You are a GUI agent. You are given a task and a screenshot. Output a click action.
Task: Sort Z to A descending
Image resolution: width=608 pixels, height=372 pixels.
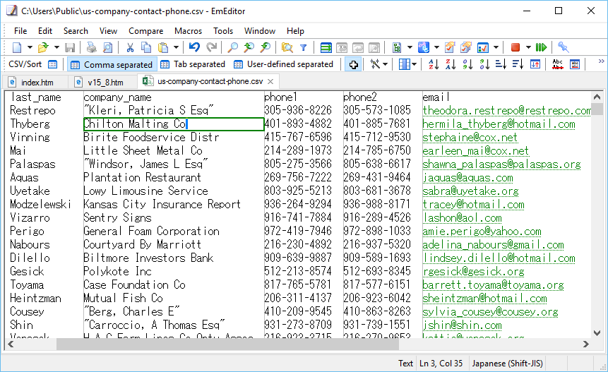point(451,64)
